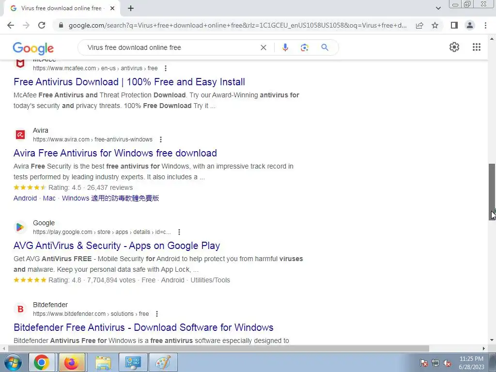Switch to Chrome in the taskbar
This screenshot has width=496, height=372.
[42, 362]
